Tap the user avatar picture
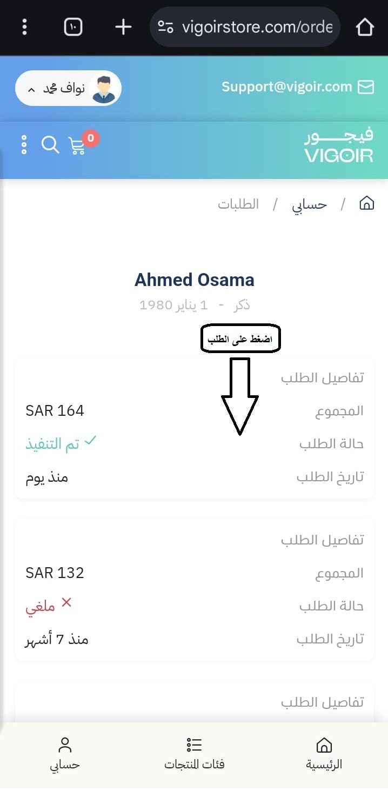The height and width of the screenshot is (790, 388). [104, 89]
